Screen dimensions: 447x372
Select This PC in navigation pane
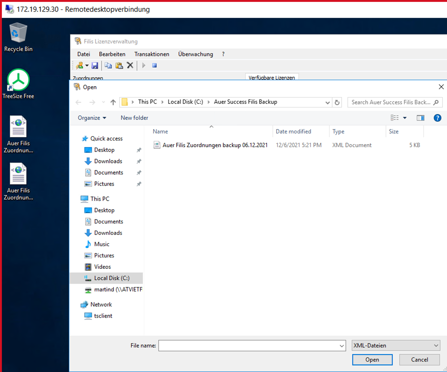100,199
